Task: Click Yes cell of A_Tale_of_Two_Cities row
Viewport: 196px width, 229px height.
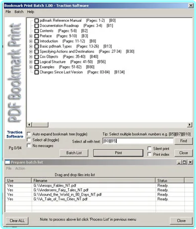Action: [10, 199]
